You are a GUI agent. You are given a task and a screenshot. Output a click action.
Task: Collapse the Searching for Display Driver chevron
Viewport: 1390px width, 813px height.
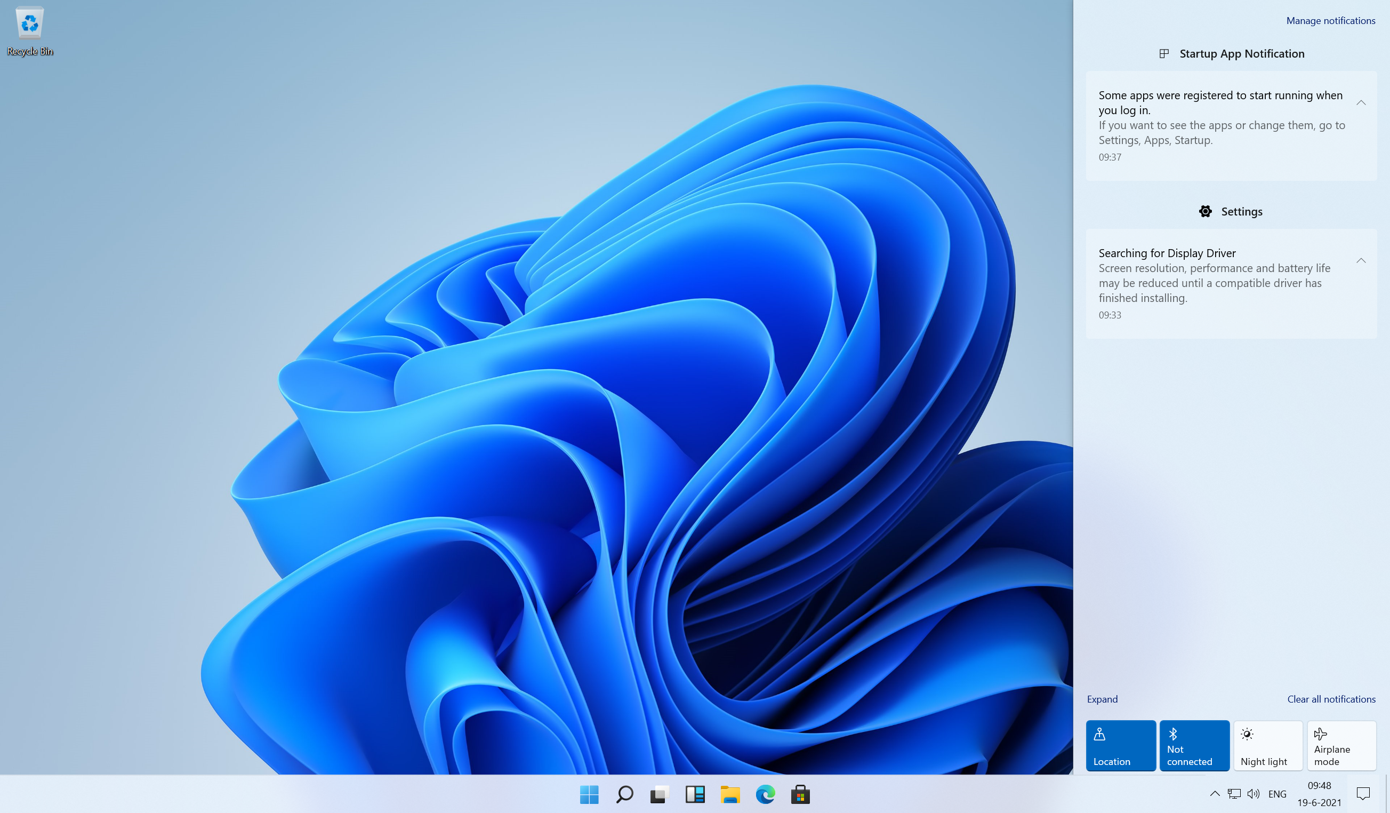point(1361,260)
